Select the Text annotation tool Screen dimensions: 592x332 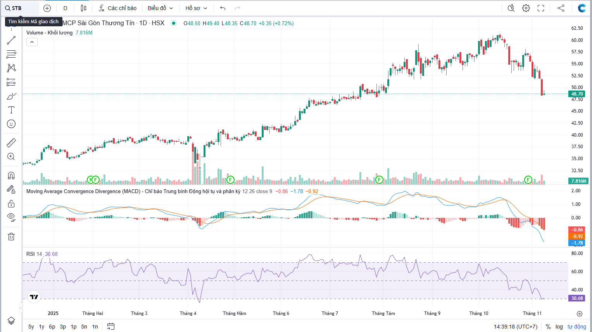pyautogui.click(x=11, y=110)
